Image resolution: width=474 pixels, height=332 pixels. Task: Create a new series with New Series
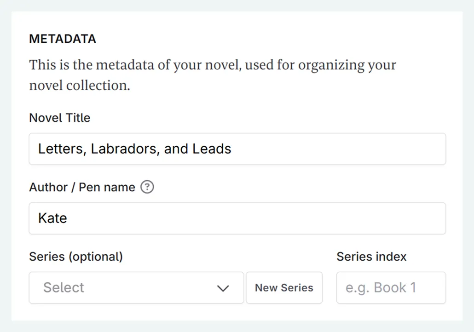pos(284,288)
